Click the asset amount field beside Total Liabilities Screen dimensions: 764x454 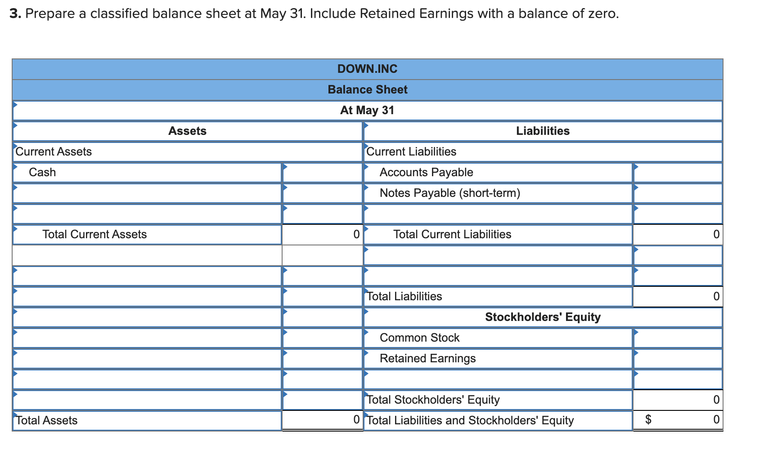322,297
